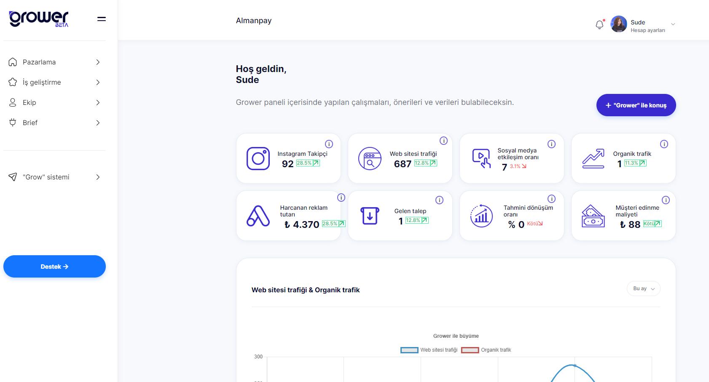Click the download box icon in Gelen talep card
Image resolution: width=709 pixels, height=382 pixels.
point(370,216)
